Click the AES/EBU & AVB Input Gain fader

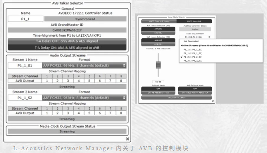click(158, 65)
